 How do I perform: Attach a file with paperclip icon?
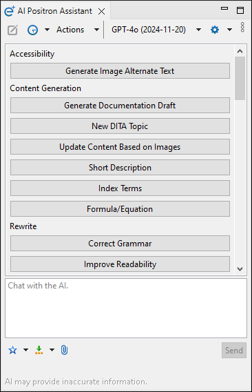click(x=64, y=350)
